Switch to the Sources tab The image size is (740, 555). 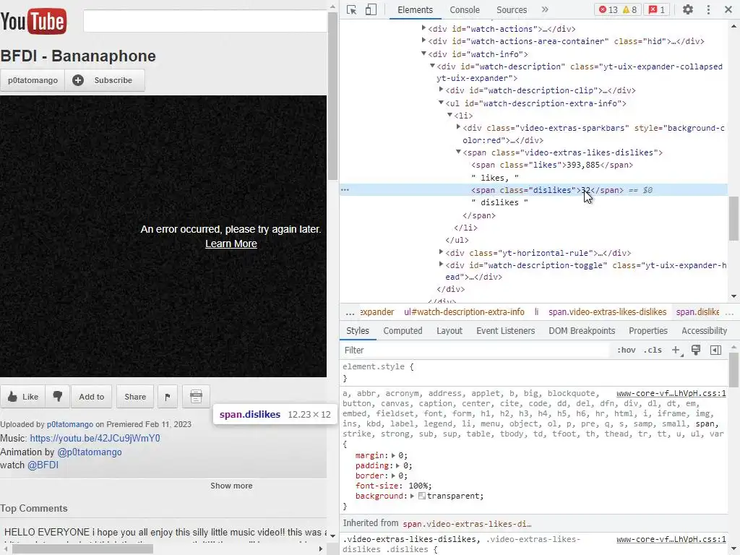[512, 10]
